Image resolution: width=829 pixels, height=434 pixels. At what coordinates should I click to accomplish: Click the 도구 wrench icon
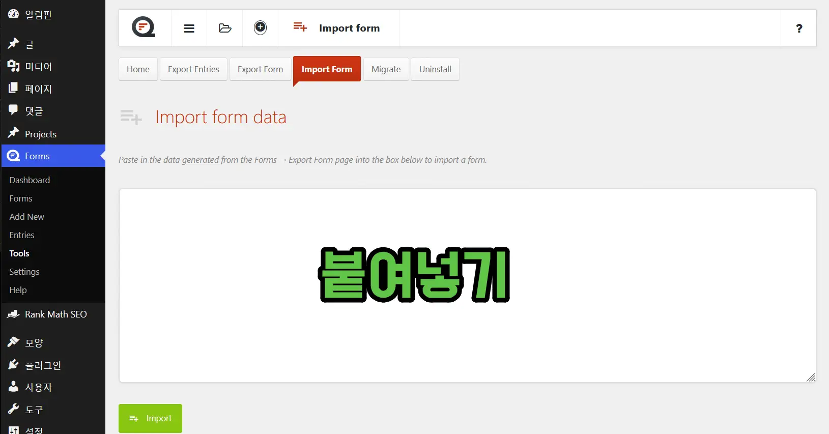[13, 409]
